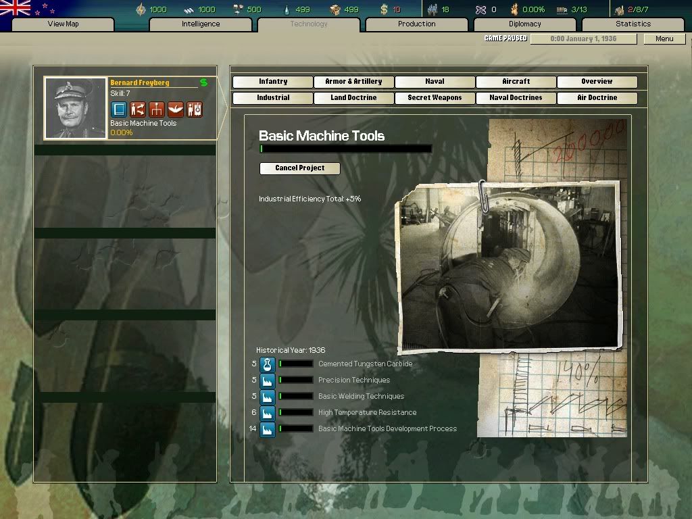Click the factory icon for Basic Welding Techniques
The image size is (692, 519).
pos(267,397)
